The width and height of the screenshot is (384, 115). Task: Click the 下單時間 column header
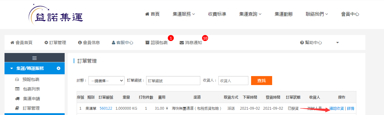point(250,97)
